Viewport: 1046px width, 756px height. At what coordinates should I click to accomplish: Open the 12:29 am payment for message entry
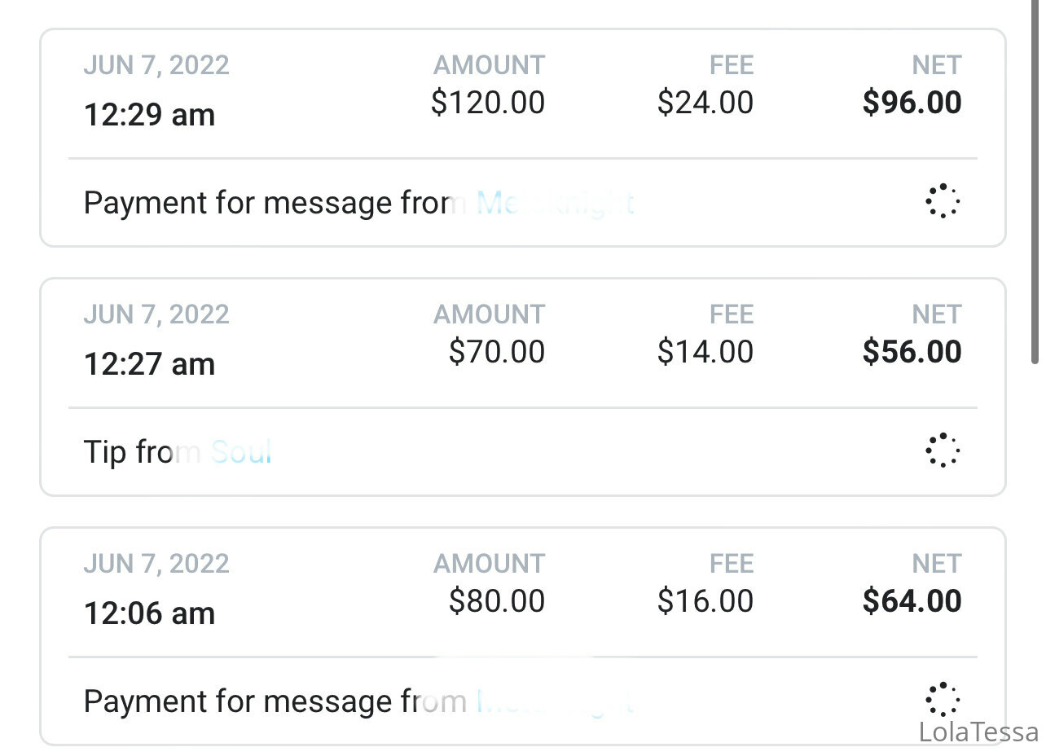click(x=523, y=138)
